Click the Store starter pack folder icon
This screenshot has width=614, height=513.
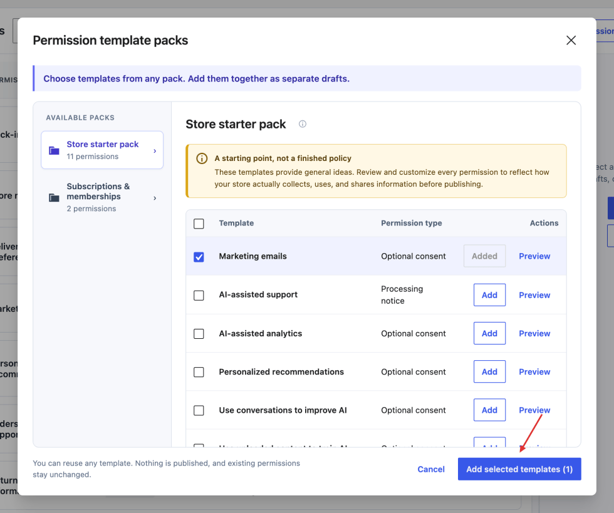point(54,150)
